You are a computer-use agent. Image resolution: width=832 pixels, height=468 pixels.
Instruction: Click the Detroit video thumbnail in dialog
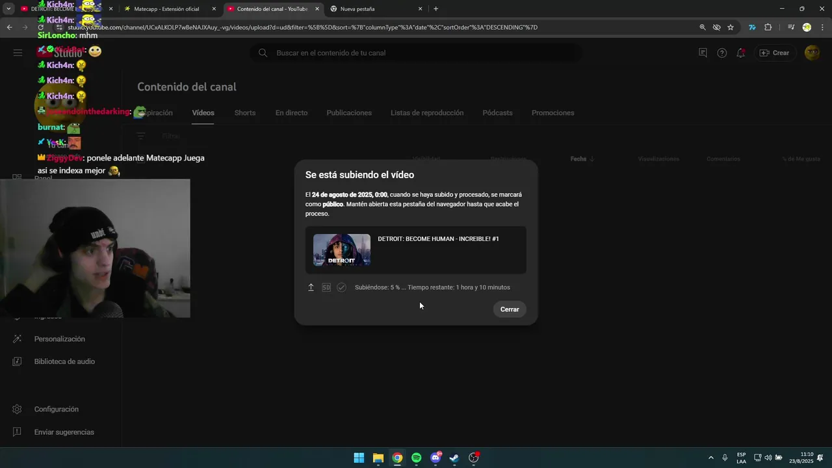pos(342,250)
